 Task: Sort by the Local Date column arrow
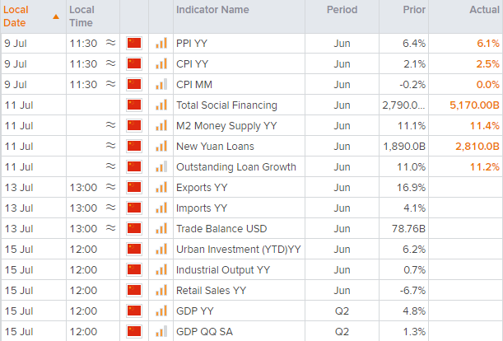pos(55,16)
